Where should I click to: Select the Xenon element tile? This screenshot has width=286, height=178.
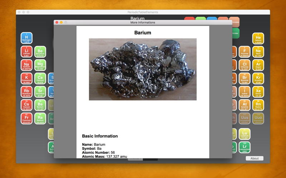coord(258,92)
